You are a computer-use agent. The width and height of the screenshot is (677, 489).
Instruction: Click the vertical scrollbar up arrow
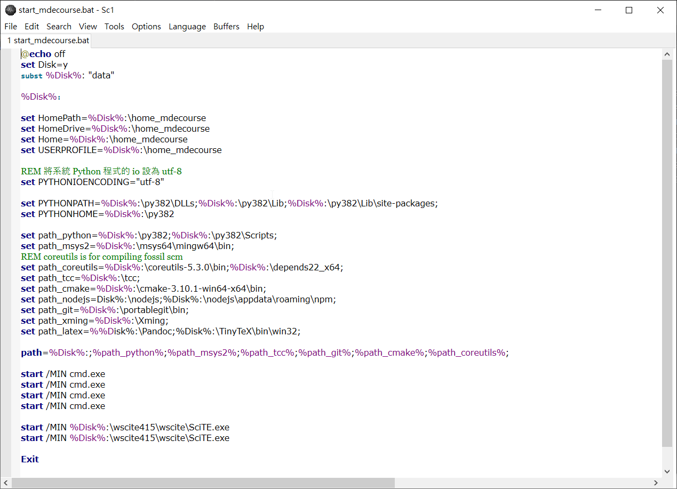pos(667,54)
